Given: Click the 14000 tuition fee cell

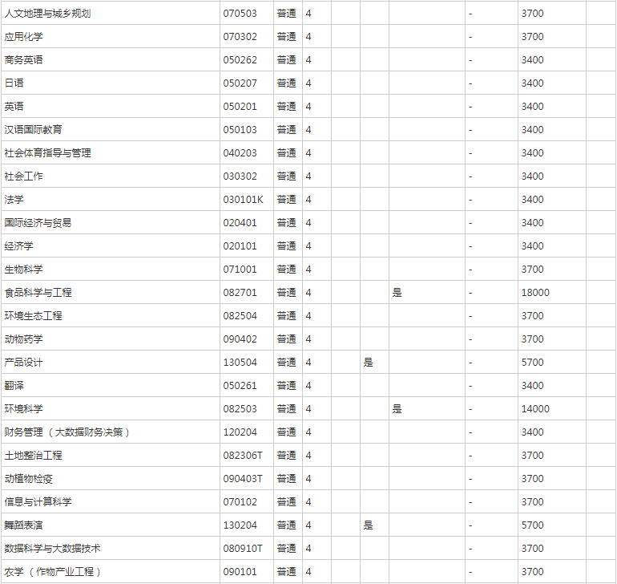Looking at the screenshot, I should [x=535, y=409].
